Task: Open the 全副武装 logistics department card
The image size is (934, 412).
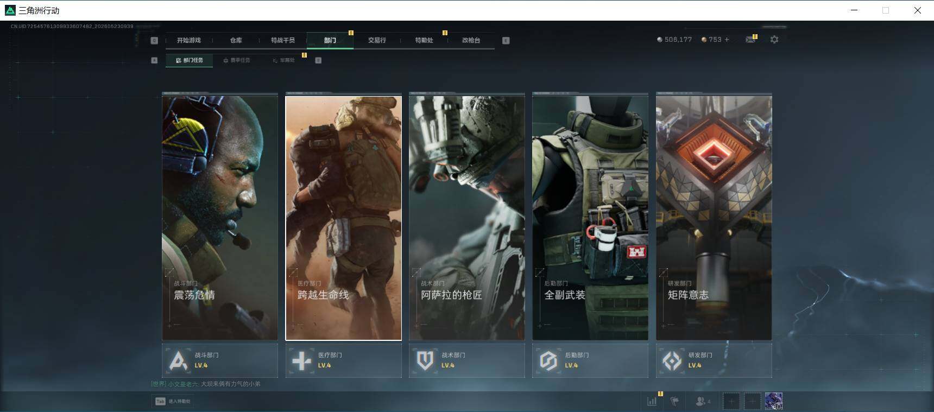Action: 590,217
